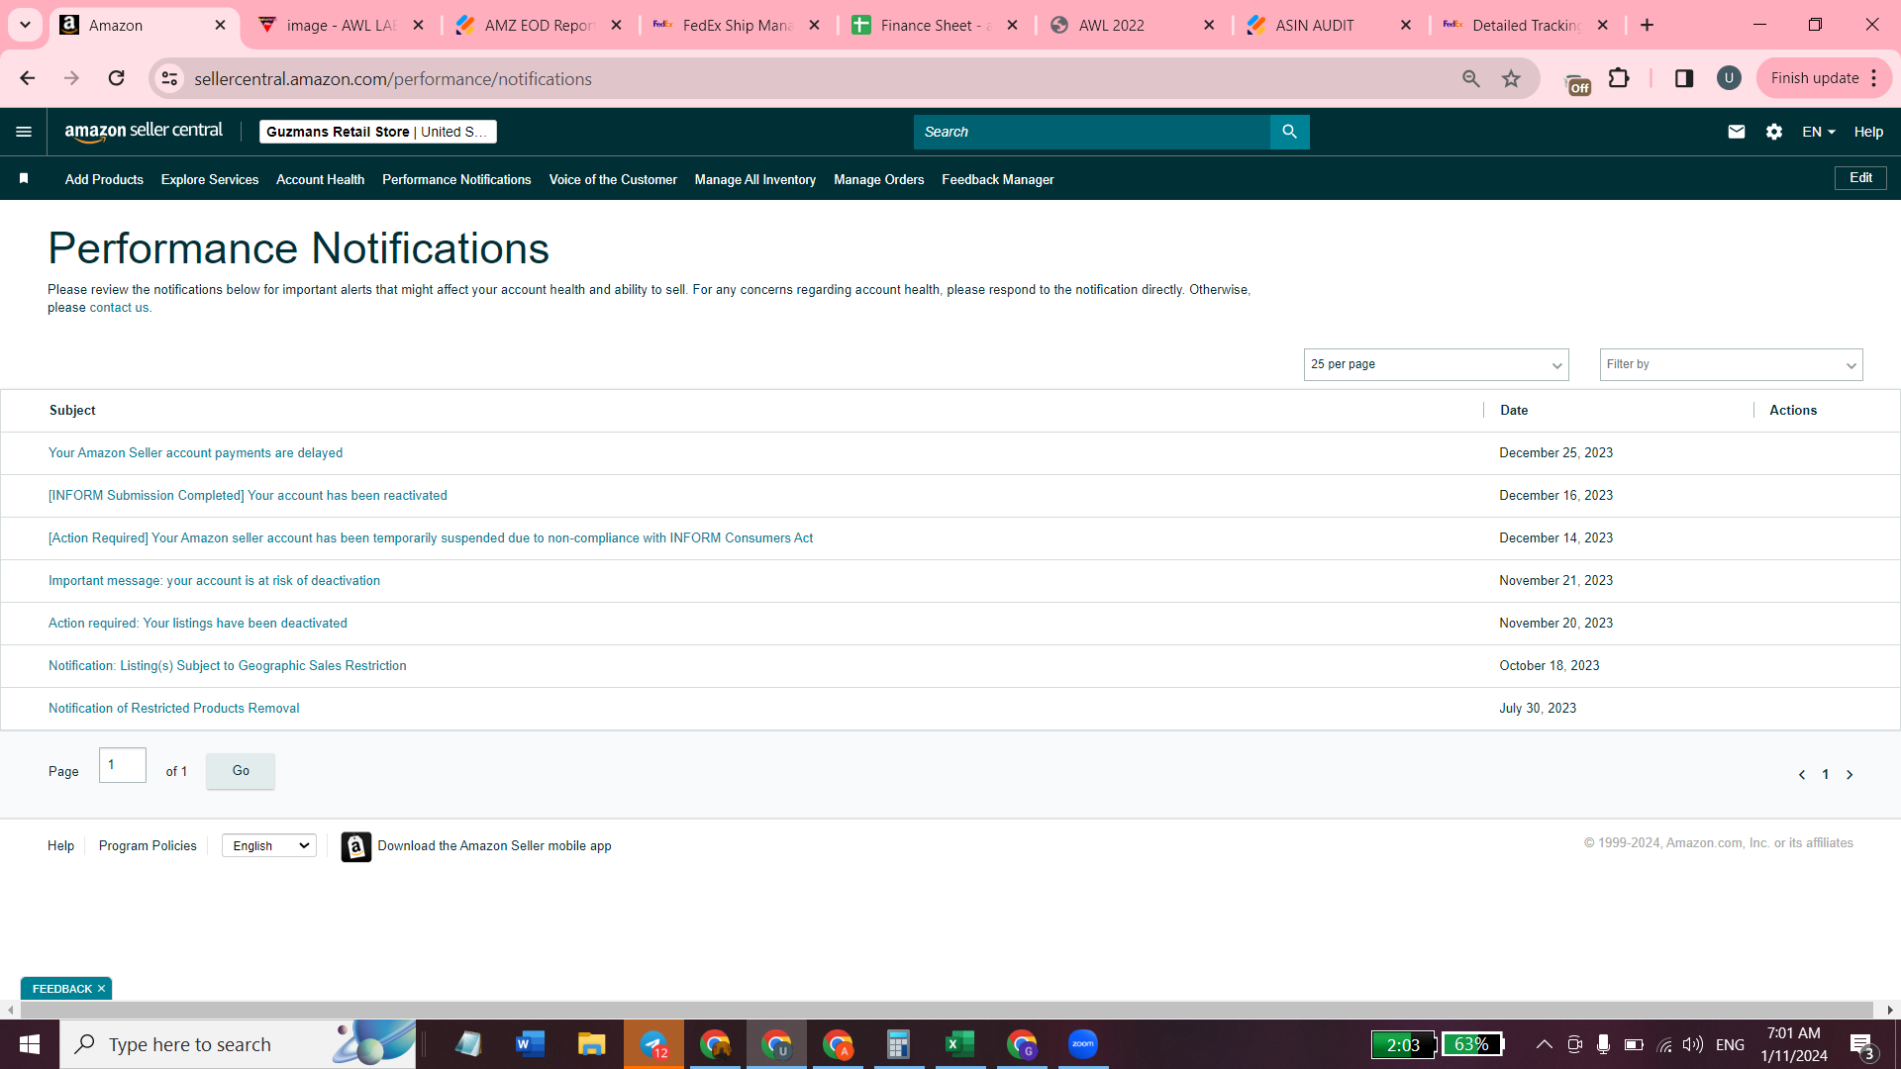
Task: Open the Guzmans Retail Store account switcher
Action: coord(378,132)
